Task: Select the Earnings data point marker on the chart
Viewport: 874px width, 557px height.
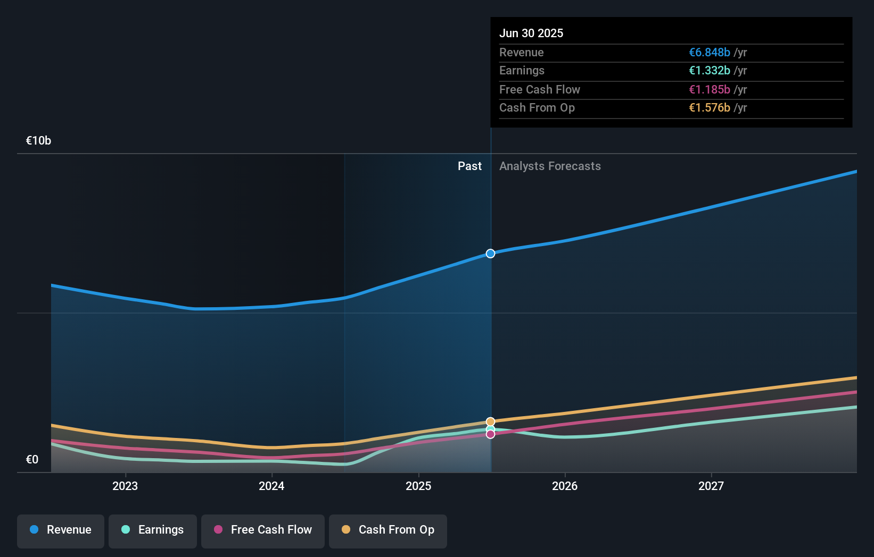Action: pyautogui.click(x=490, y=429)
